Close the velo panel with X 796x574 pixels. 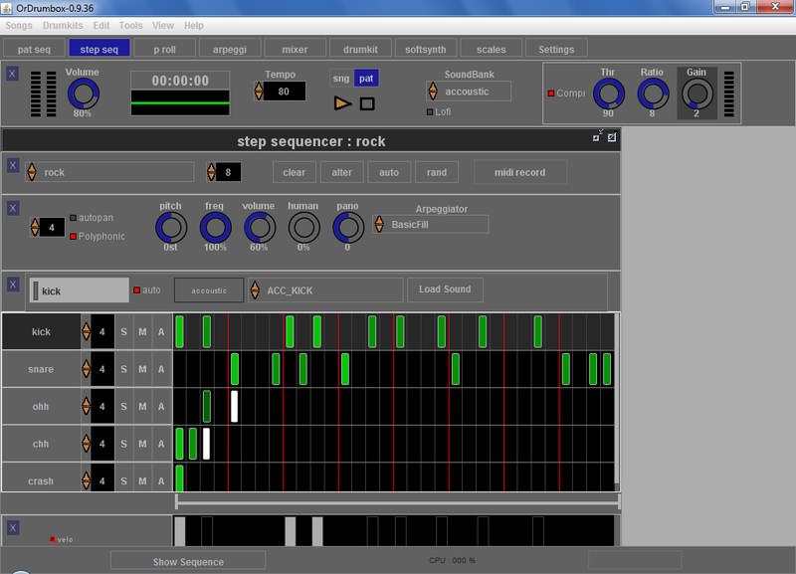[13, 528]
